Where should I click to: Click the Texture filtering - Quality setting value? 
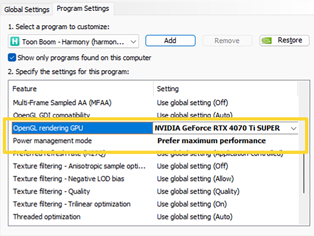tap(198, 192)
